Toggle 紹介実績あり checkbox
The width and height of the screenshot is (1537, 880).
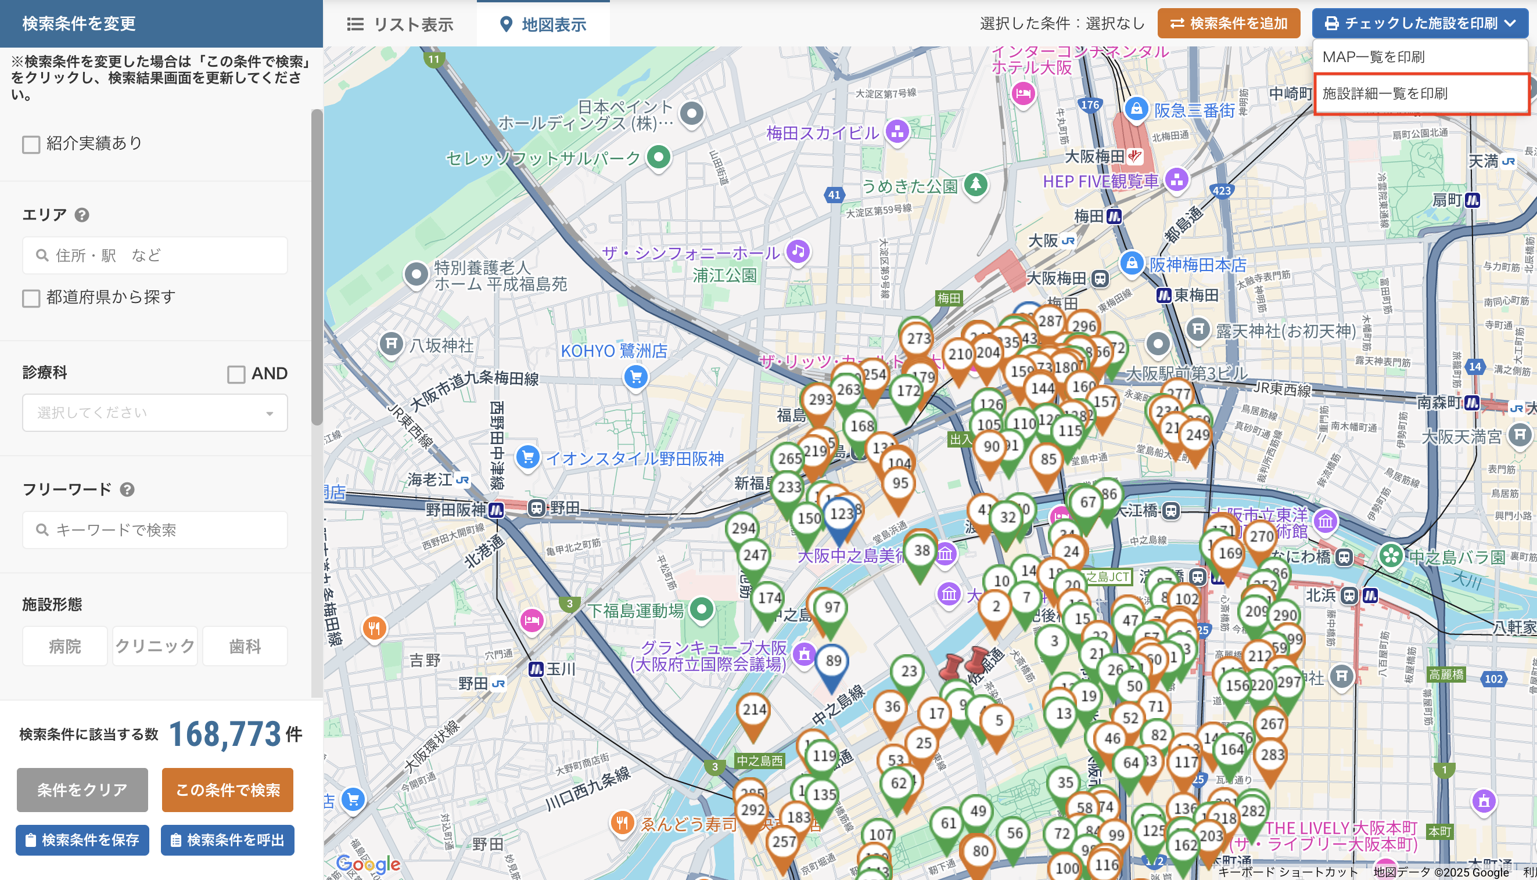pos(31,145)
